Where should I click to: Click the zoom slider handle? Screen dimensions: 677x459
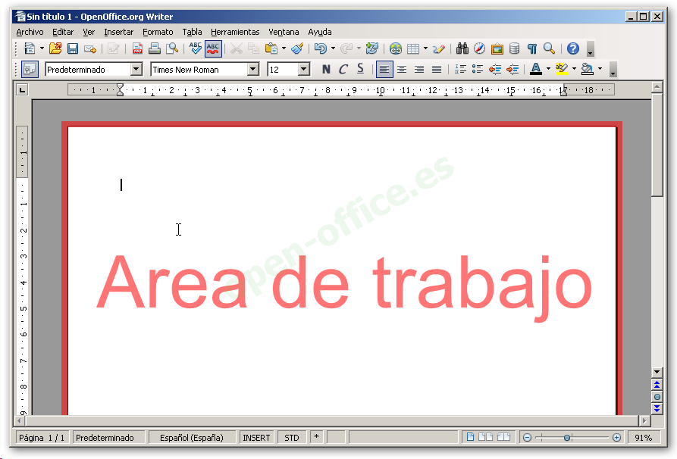coord(567,438)
